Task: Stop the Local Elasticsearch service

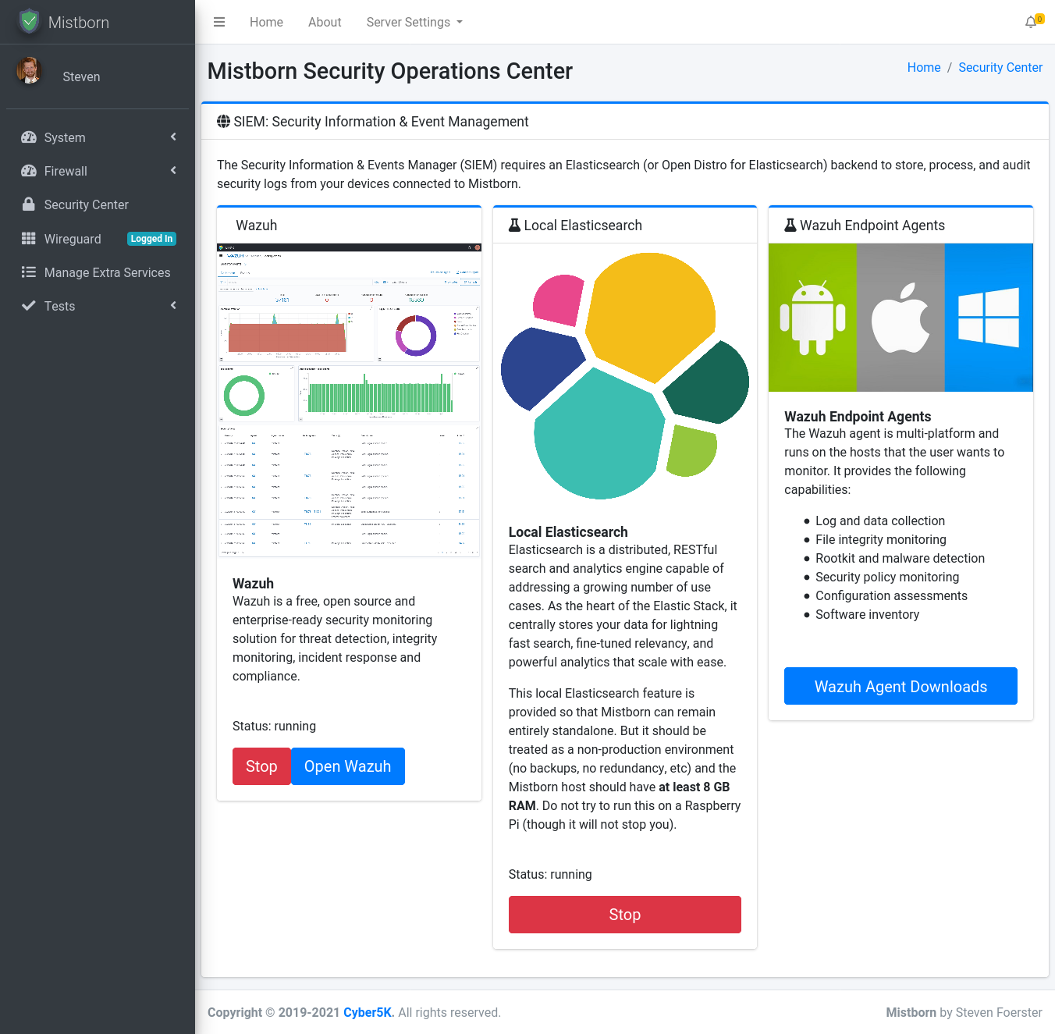Action: pos(625,915)
